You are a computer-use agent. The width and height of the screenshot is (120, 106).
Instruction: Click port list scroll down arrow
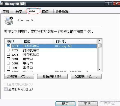click(100, 69)
